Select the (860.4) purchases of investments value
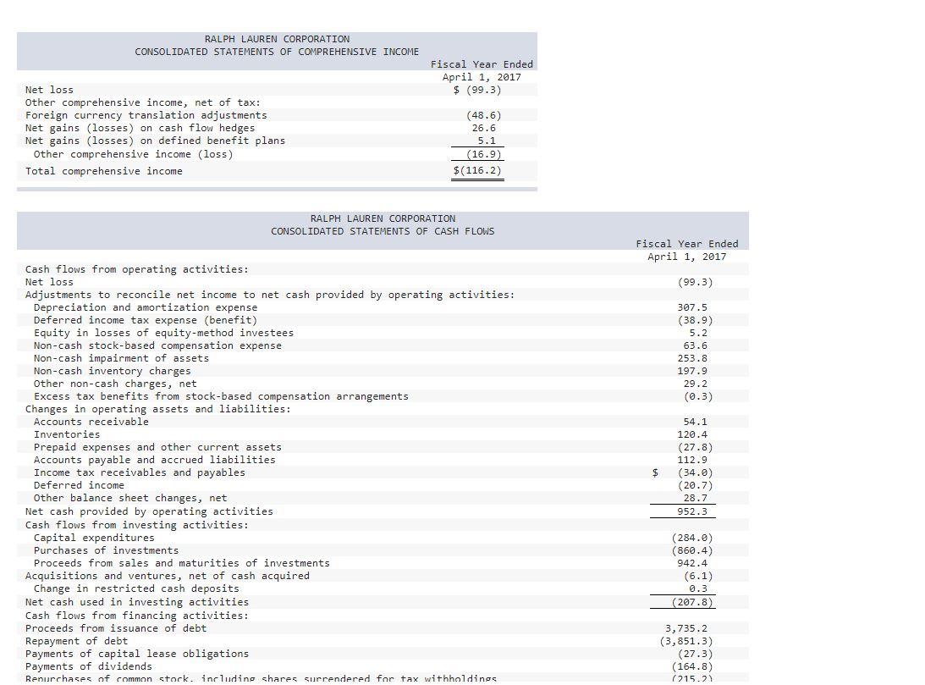 (x=692, y=550)
